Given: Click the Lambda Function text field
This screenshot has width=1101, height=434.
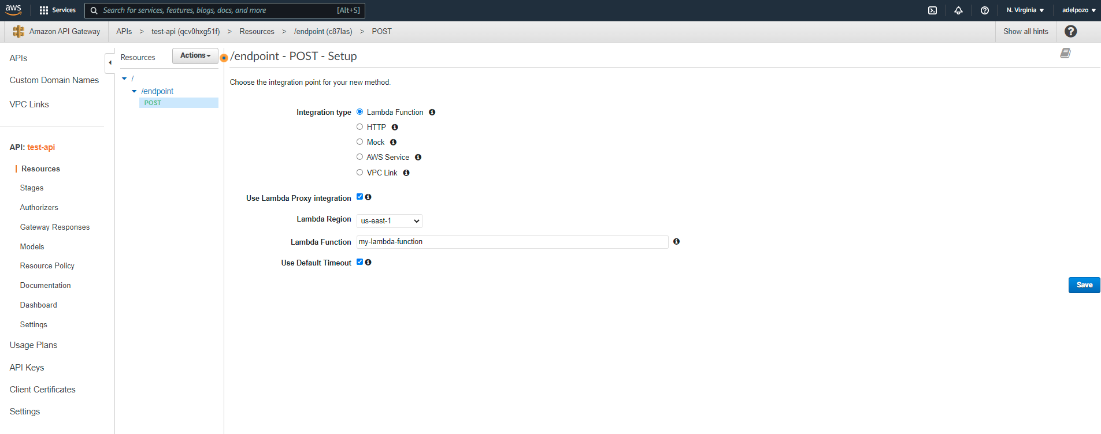Looking at the screenshot, I should (x=512, y=242).
